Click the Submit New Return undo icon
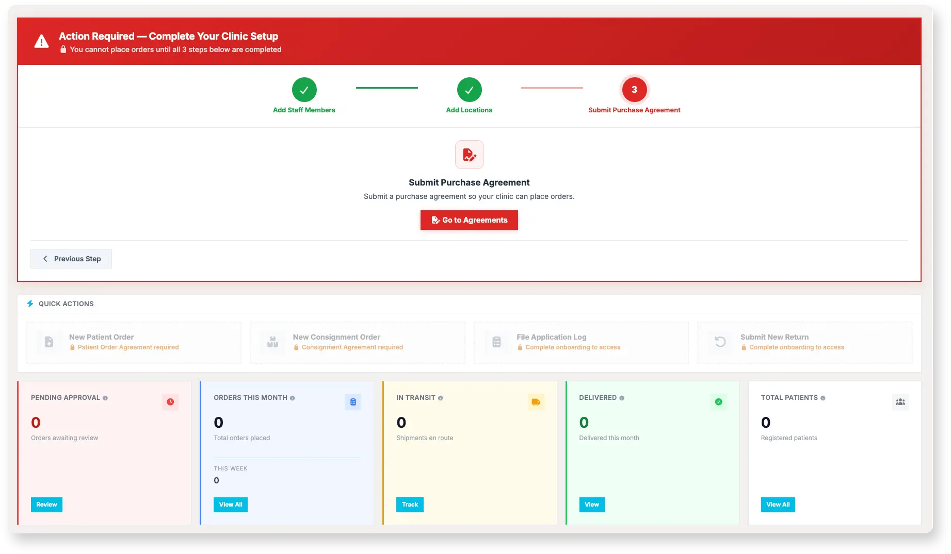The image size is (951, 554). [720, 342]
